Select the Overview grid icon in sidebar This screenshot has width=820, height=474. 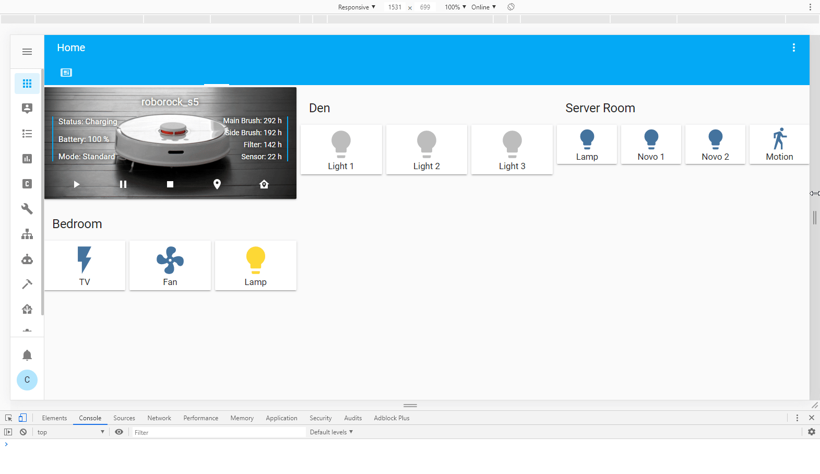coord(27,84)
